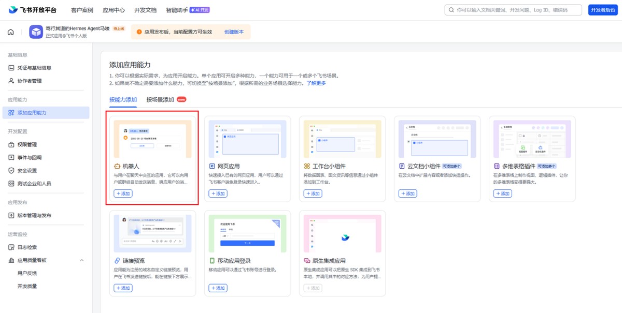
Task: Click the 网页应用 capability icon
Action: click(x=211, y=167)
